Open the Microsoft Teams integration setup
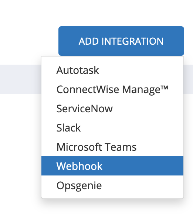The image size is (193, 215). (112, 147)
